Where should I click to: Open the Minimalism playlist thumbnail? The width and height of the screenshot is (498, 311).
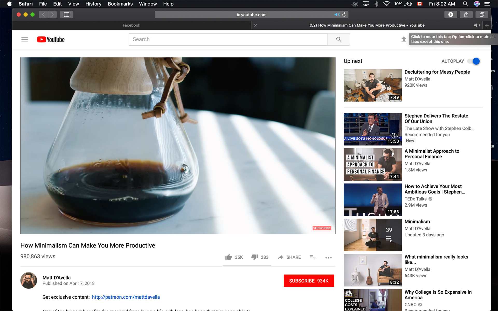click(x=372, y=235)
